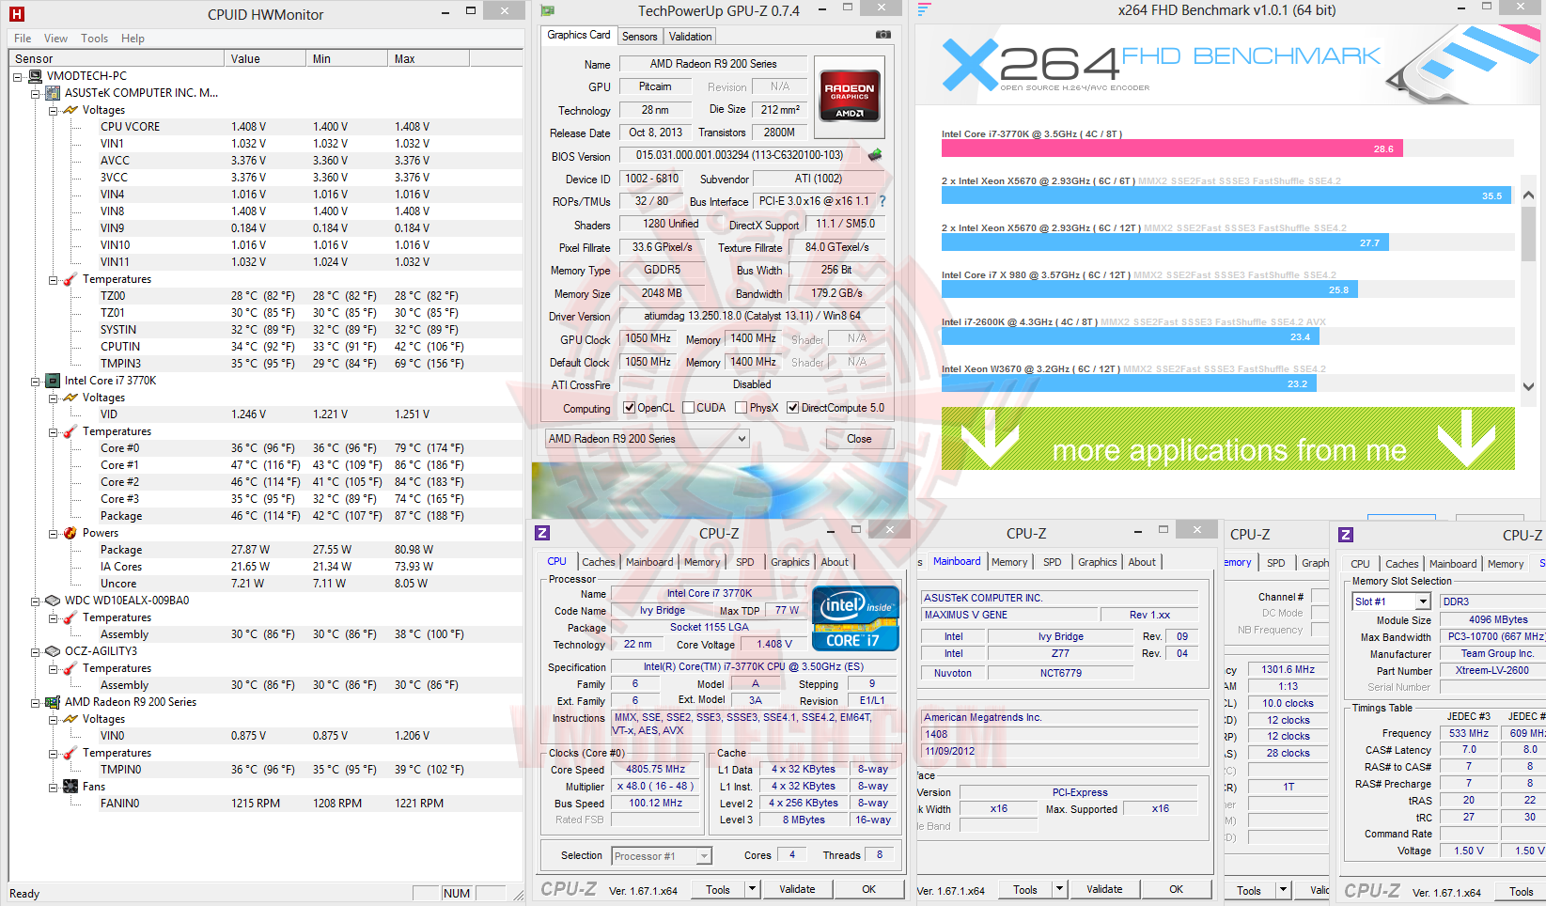This screenshot has width=1546, height=906.
Task: Click the Close button in GPU-Z
Action: click(859, 439)
